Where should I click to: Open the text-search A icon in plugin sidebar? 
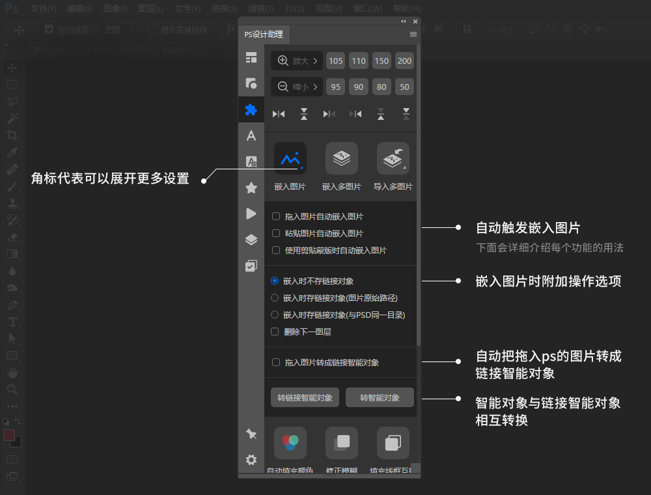(251, 162)
